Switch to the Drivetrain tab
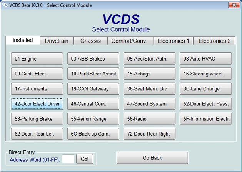Image resolution: width=242 pixels, height=172 pixels. [x=57, y=41]
